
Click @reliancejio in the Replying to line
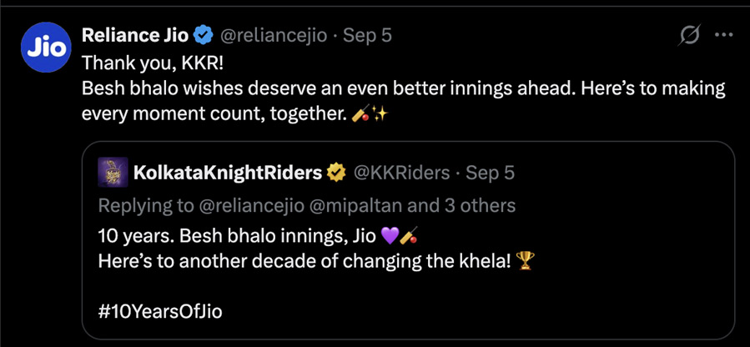click(249, 206)
